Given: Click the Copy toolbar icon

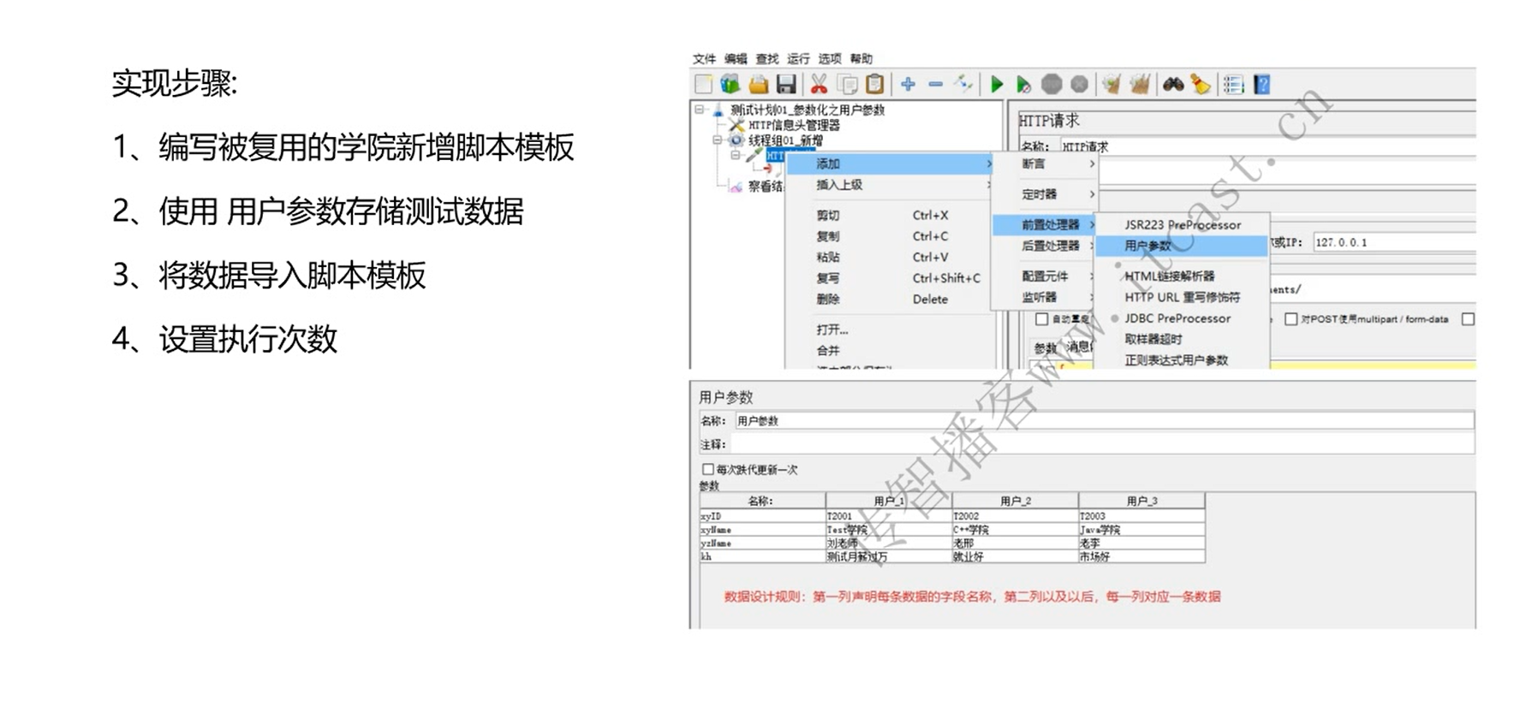Looking at the screenshot, I should pos(847,84).
